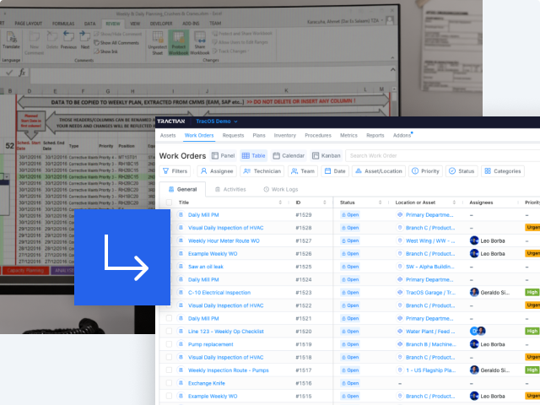
Task: Switch to the Work Logs sub-tab
Action: coord(281,189)
